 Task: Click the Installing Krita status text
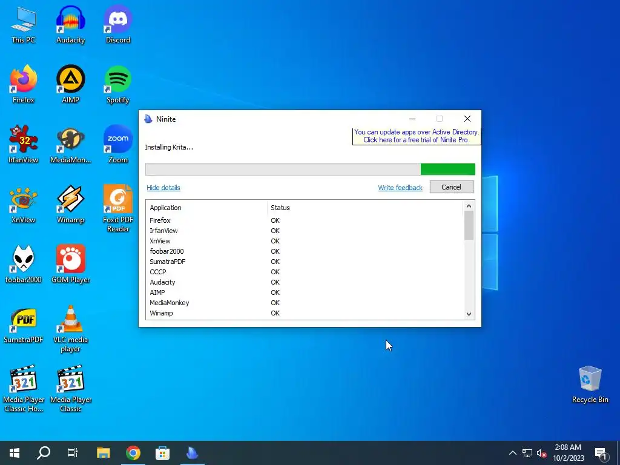coord(169,147)
